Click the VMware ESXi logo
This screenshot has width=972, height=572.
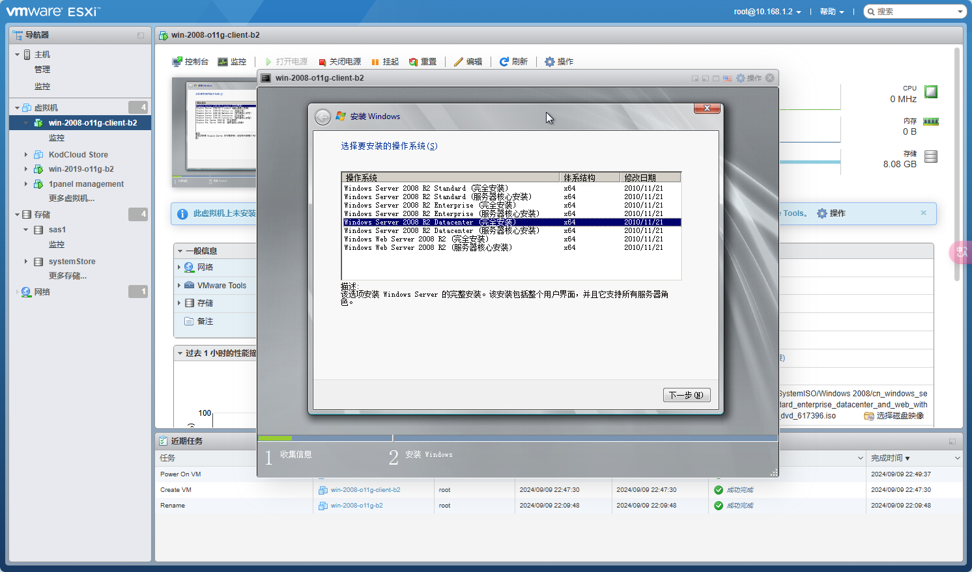(x=53, y=12)
